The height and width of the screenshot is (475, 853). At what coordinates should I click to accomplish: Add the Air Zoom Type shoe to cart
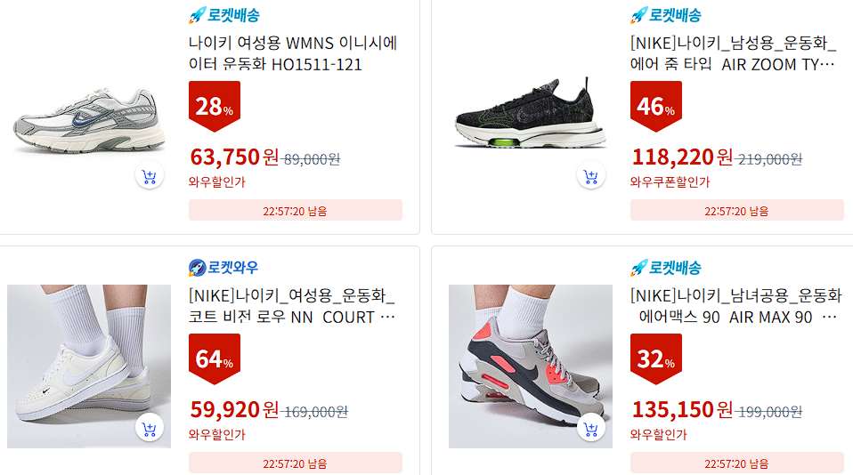[x=591, y=175]
